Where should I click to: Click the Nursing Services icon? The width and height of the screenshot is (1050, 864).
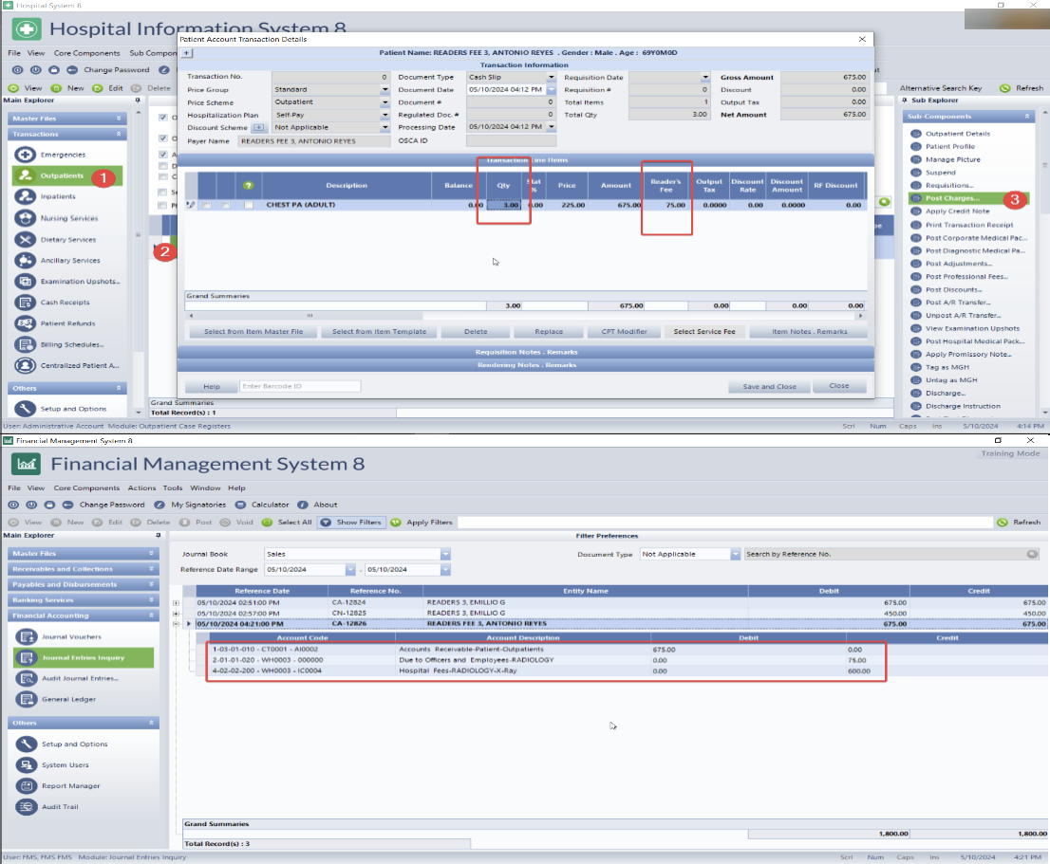click(x=26, y=218)
